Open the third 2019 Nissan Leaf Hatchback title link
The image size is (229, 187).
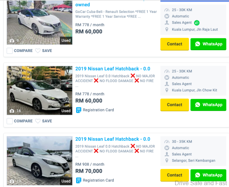pos(113,139)
